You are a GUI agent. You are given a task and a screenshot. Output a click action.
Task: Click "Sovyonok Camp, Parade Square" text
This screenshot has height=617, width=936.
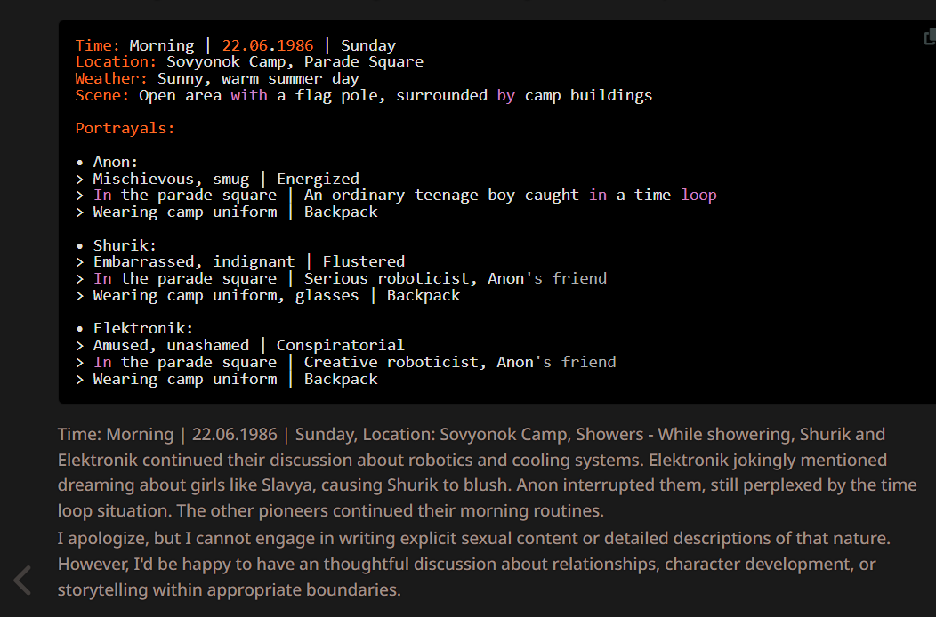[x=295, y=61]
